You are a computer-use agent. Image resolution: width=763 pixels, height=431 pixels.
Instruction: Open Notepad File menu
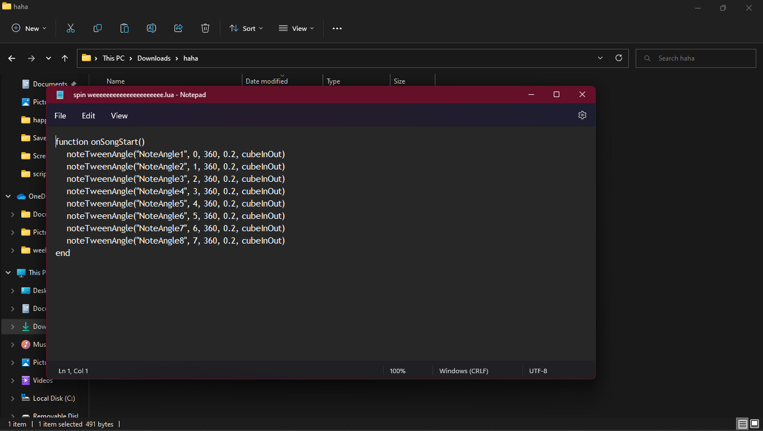[60, 116]
